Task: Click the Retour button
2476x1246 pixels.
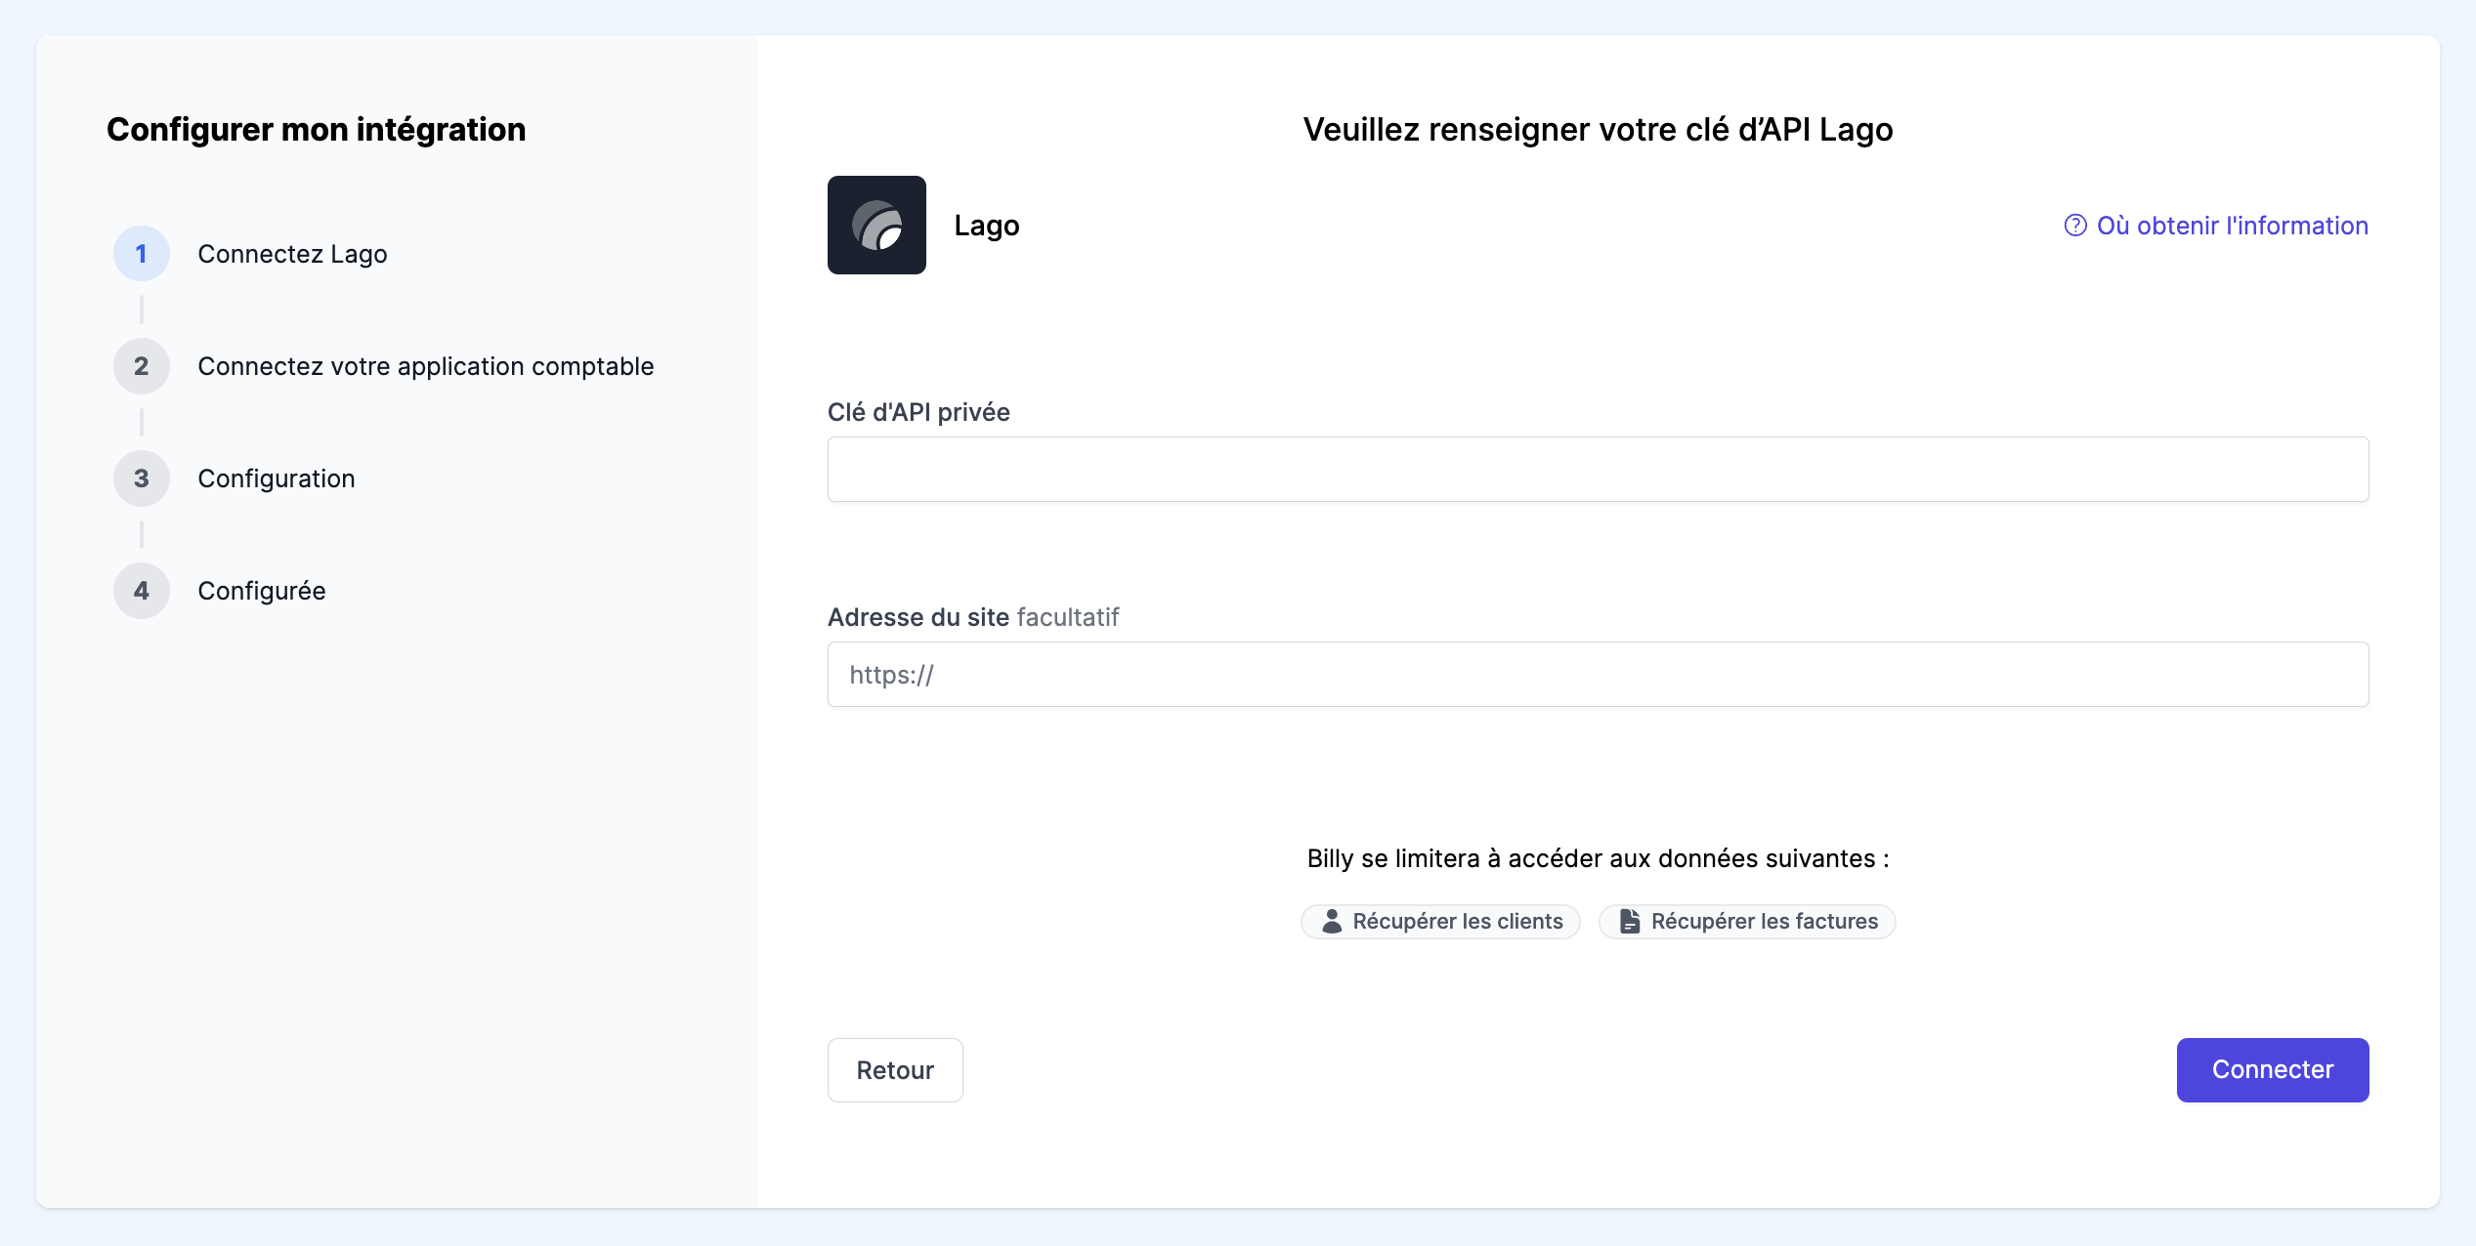Action: tap(895, 1070)
